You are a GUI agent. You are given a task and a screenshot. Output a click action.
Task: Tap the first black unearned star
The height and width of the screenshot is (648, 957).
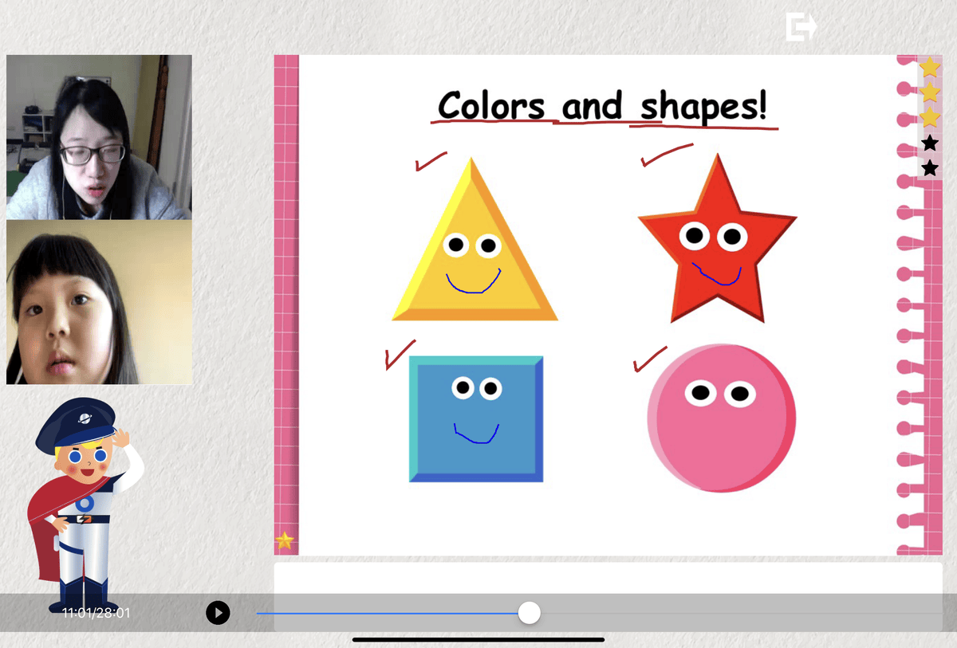(x=929, y=143)
